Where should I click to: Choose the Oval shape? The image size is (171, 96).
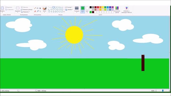[x=53, y=7]
